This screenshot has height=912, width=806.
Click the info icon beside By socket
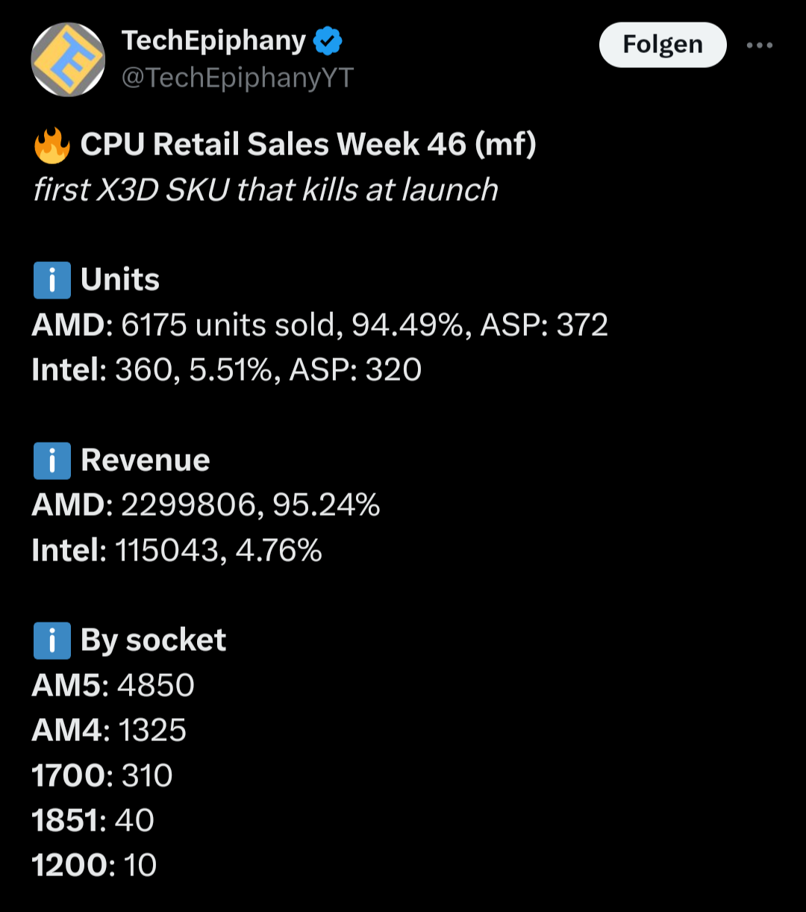coord(52,640)
